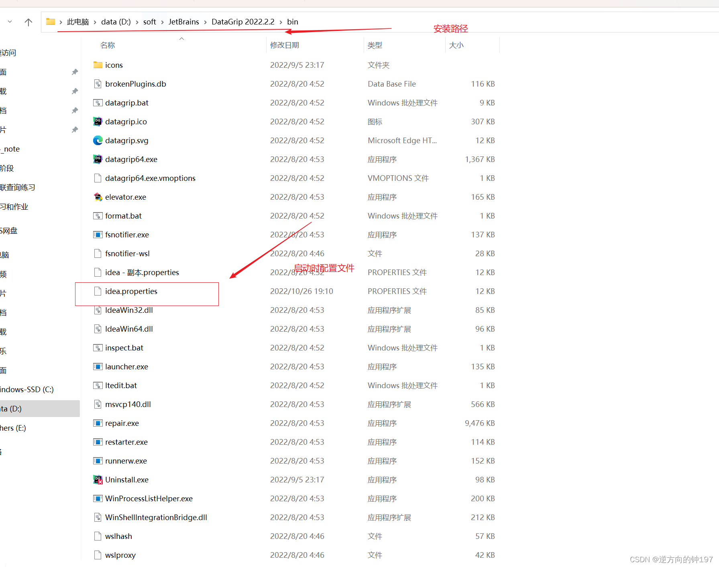Click the icons folder icon
The width and height of the screenshot is (719, 567).
coord(98,65)
